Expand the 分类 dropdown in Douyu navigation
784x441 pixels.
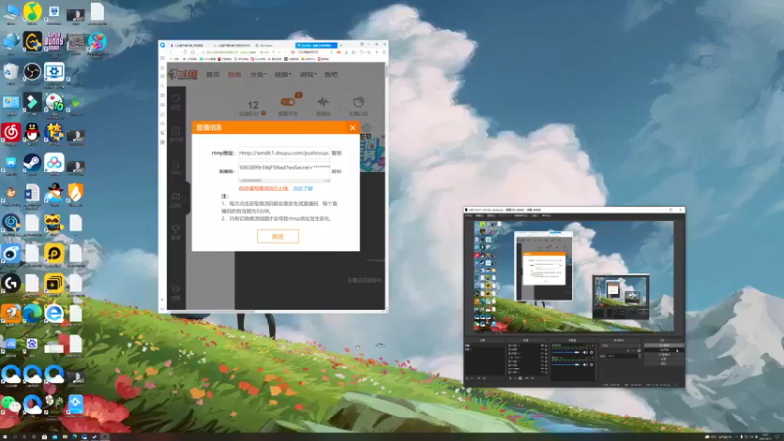pyautogui.click(x=258, y=74)
